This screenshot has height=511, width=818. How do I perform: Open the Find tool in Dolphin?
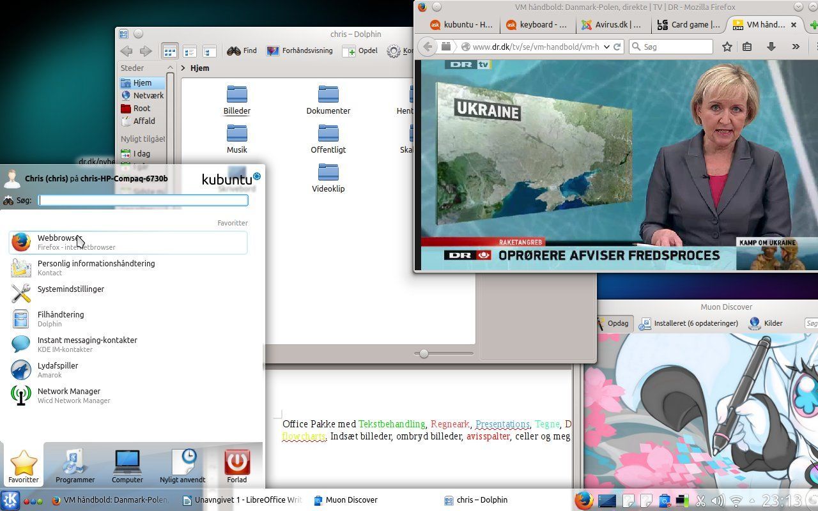(x=243, y=50)
